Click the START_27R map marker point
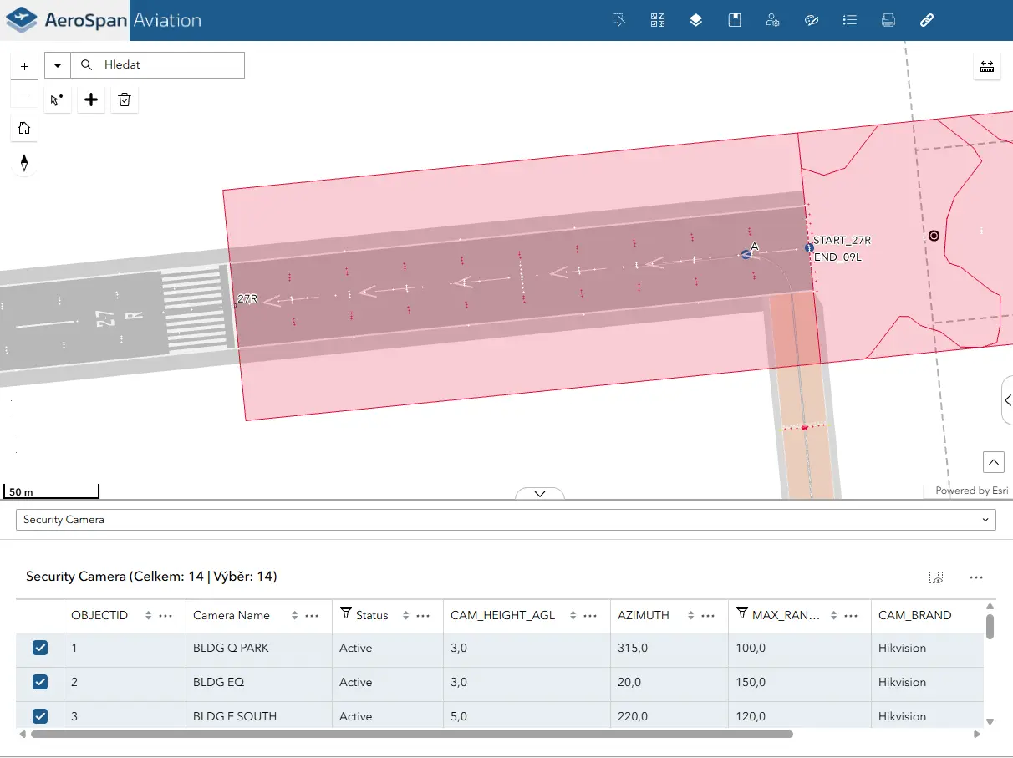 click(x=808, y=248)
